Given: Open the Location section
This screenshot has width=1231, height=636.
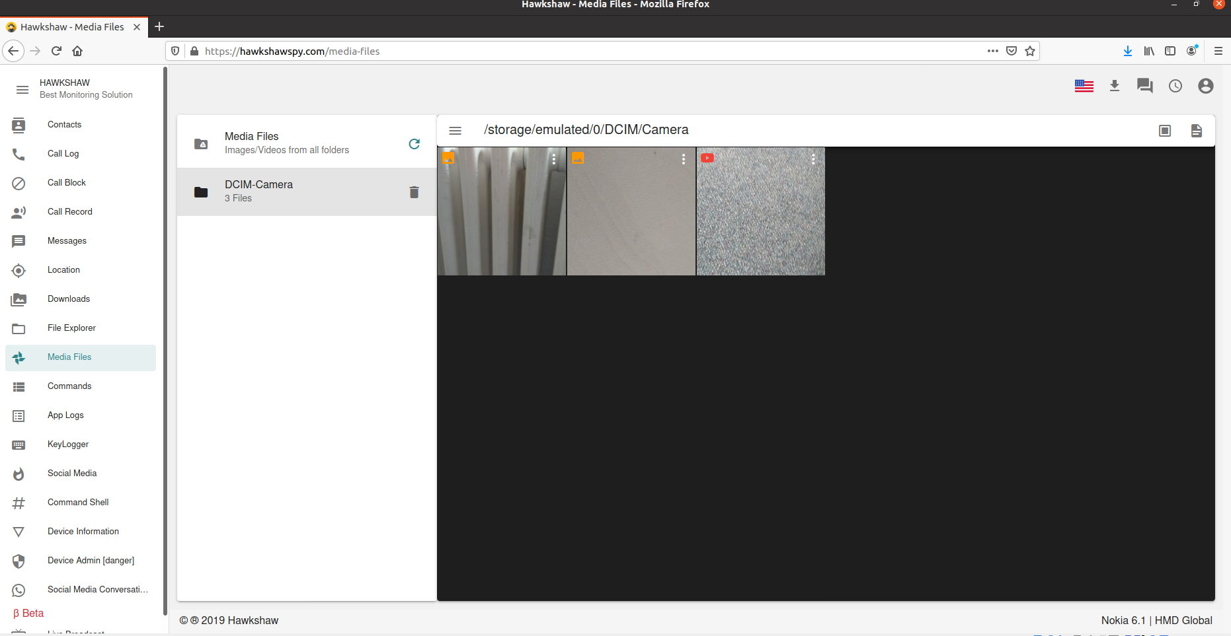Looking at the screenshot, I should (81, 269).
